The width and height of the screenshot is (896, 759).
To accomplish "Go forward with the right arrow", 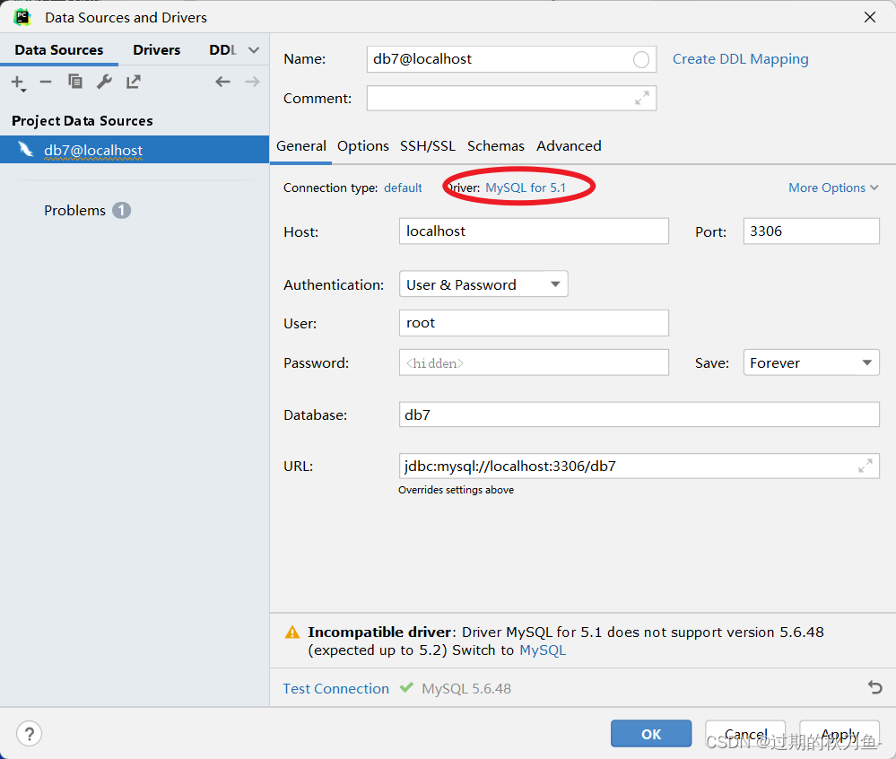I will pos(252,82).
